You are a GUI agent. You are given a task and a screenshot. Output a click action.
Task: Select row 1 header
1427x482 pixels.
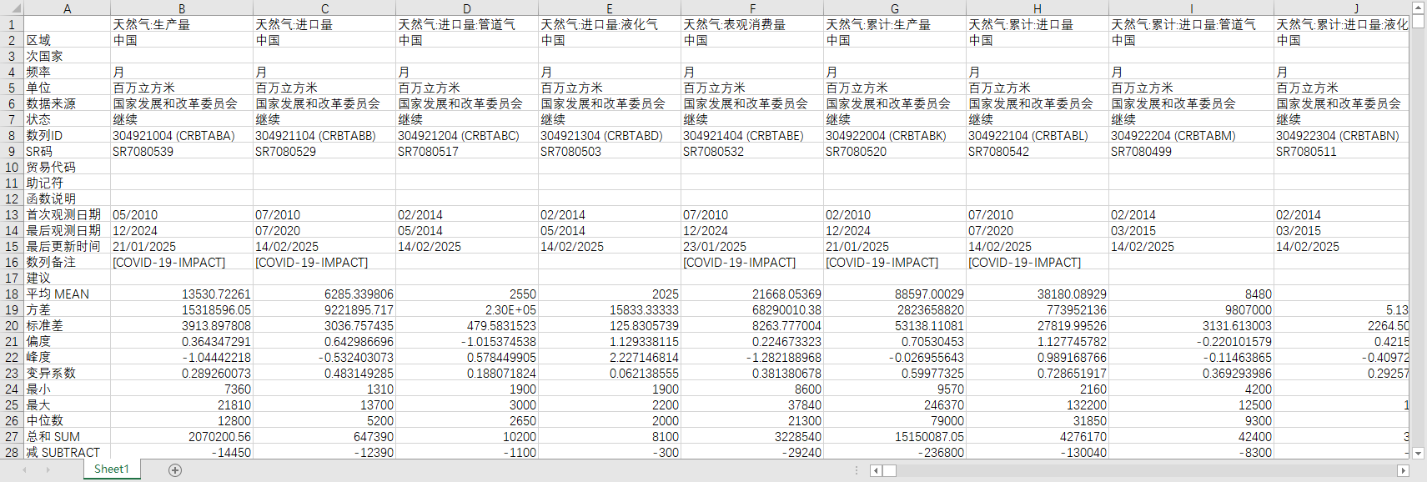point(12,24)
